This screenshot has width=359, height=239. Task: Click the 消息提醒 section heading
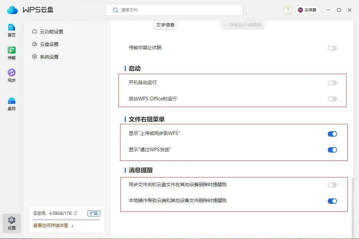click(141, 170)
